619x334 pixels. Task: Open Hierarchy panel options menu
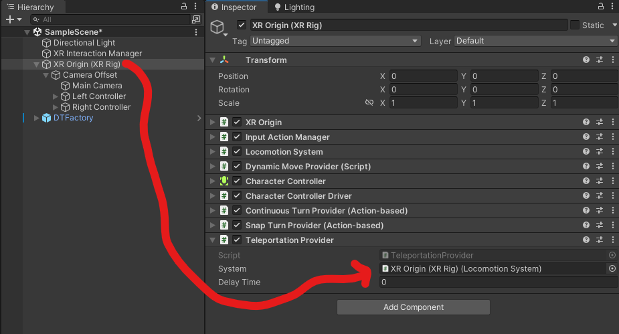pos(195,6)
